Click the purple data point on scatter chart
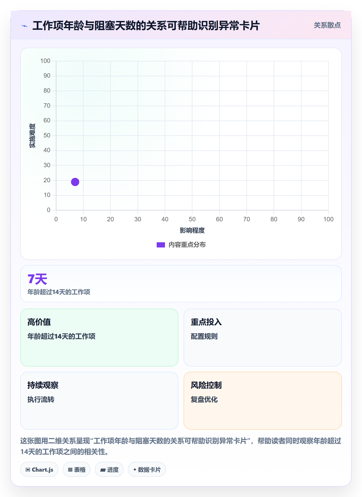Image resolution: width=362 pixels, height=497 pixels. pos(75,182)
